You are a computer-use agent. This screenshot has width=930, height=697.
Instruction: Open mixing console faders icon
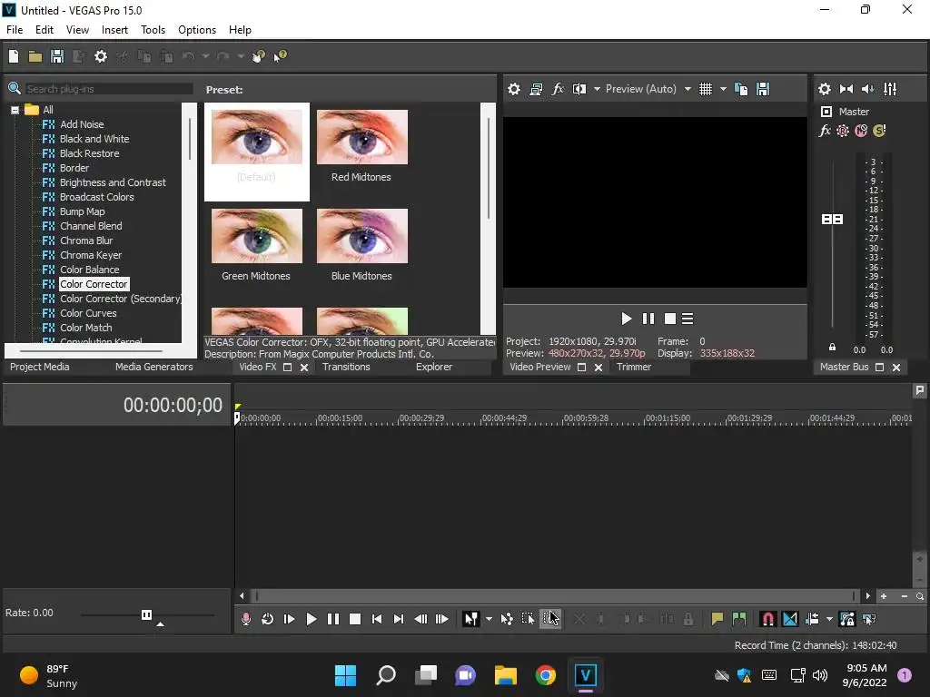[x=890, y=89]
